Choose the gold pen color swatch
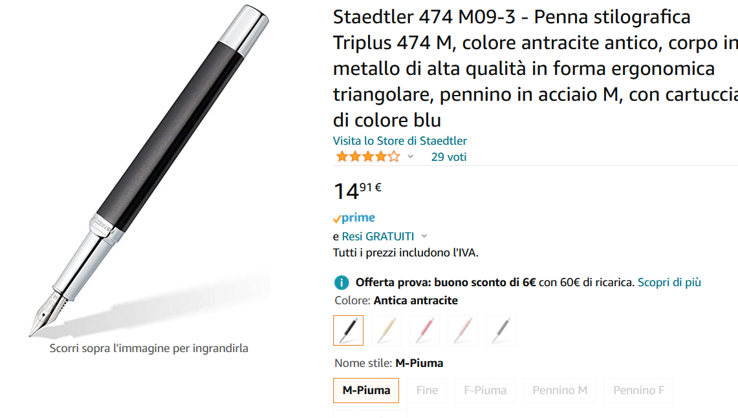The width and height of the screenshot is (738, 418). point(386,330)
